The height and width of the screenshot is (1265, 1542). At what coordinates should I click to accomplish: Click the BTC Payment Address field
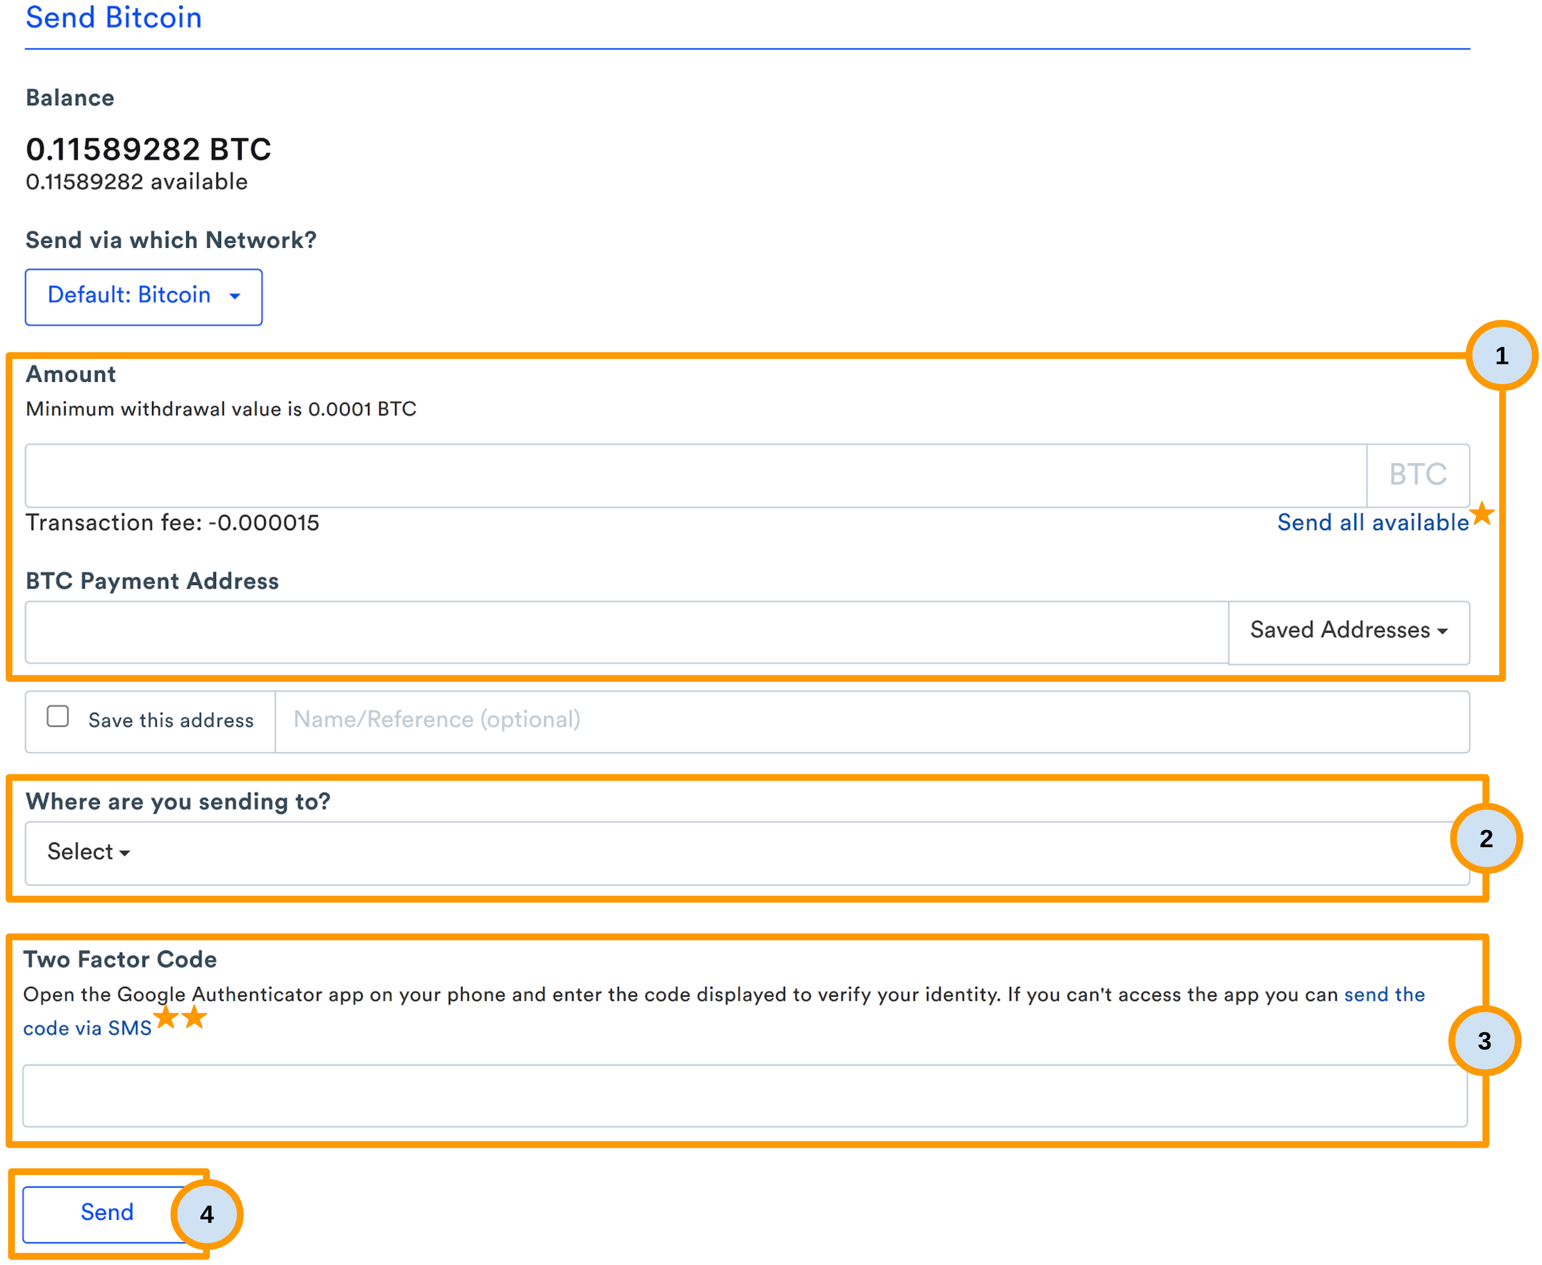pos(626,632)
